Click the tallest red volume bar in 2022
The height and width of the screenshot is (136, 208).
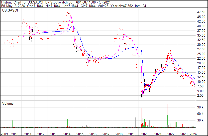(167, 115)
